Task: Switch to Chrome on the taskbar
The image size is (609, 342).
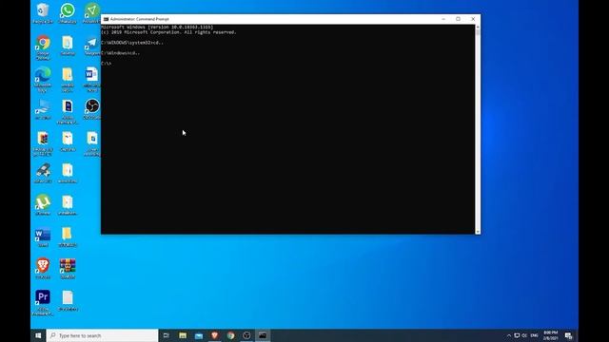Action: tap(230, 335)
